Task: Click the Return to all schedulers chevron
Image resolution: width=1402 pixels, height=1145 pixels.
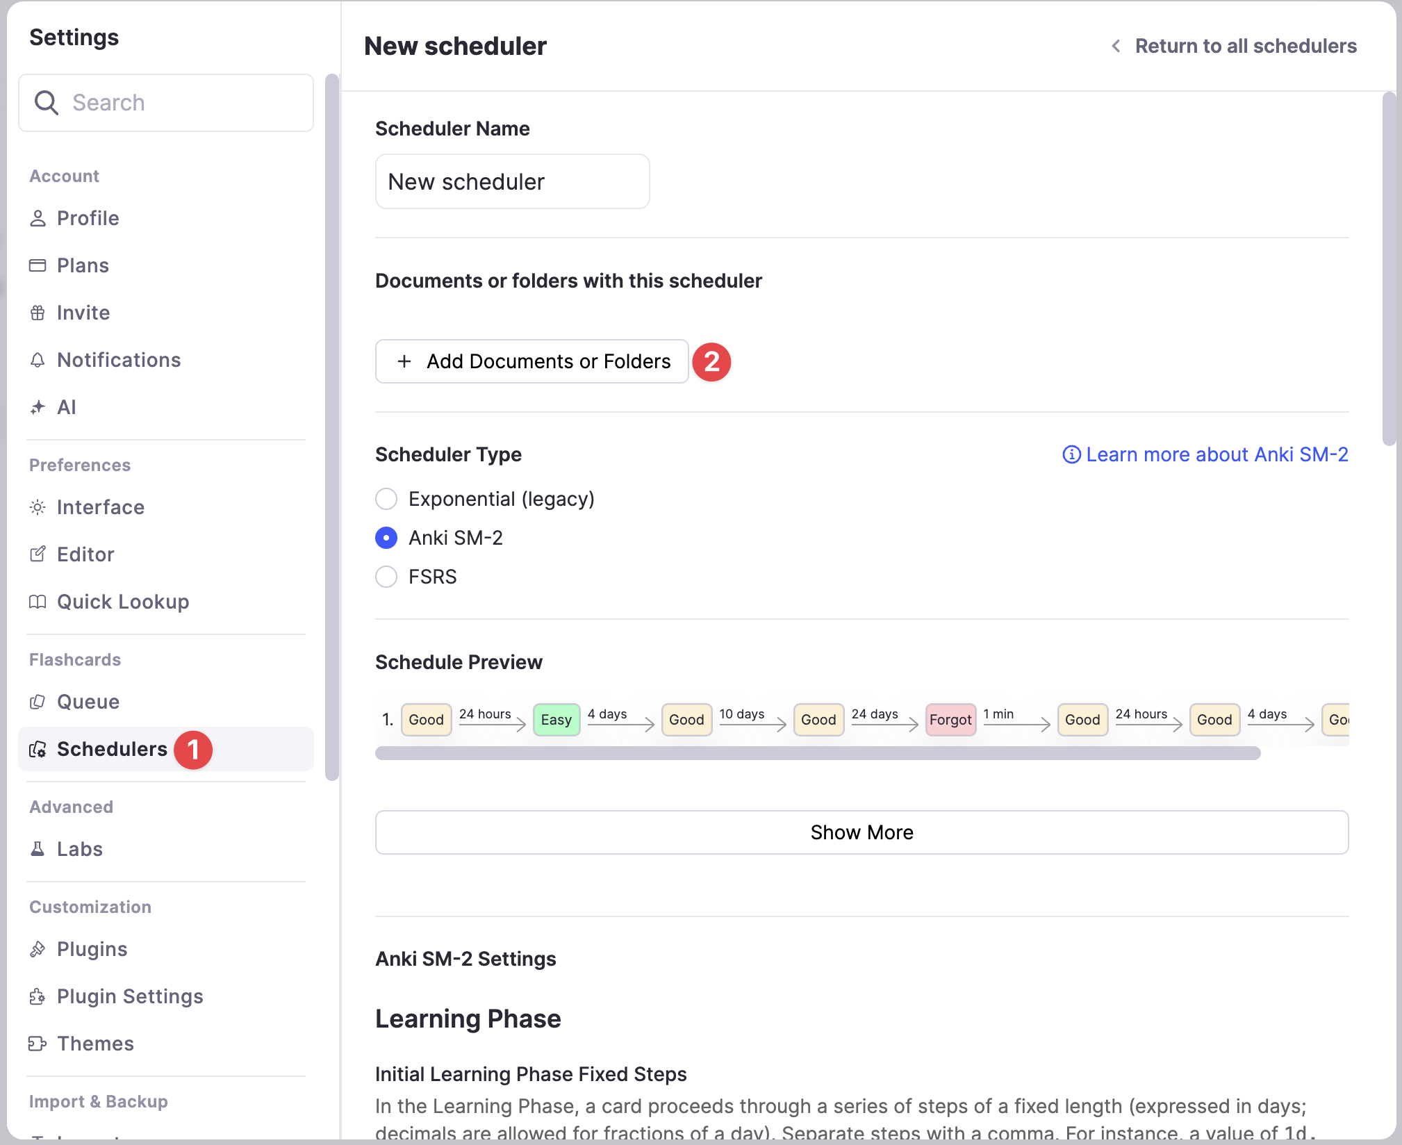Action: click(1116, 46)
